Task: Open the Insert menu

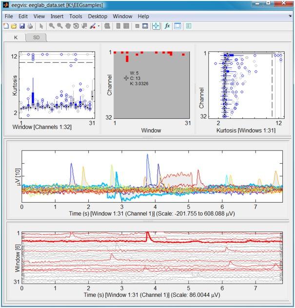Action: click(x=57, y=16)
